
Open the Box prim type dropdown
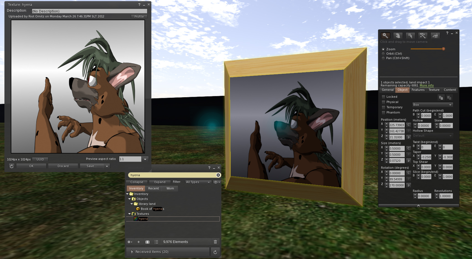pyautogui.click(x=433, y=105)
